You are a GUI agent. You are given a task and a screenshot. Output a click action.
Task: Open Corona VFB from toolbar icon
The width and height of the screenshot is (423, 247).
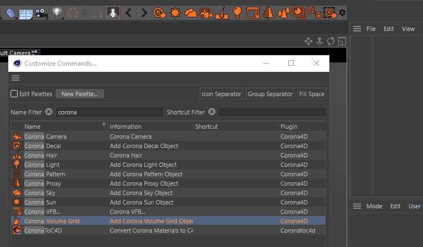point(252,13)
